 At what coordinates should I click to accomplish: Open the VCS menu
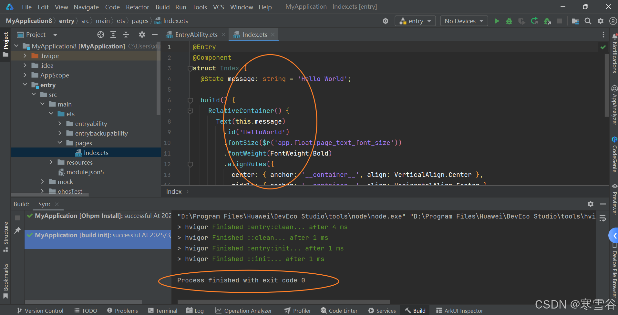(x=219, y=7)
